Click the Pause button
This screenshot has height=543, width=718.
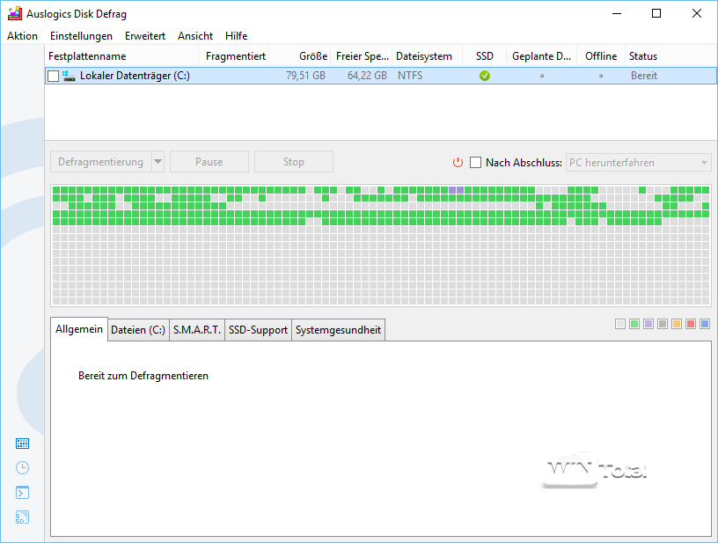[x=209, y=162]
